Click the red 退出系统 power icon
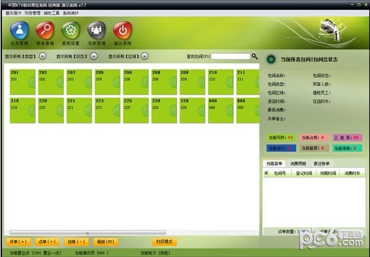The height and width of the screenshot is (257, 370). 123,31
